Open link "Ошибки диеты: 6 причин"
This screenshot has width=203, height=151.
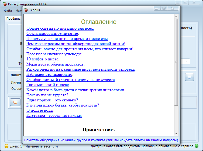(70, 80)
